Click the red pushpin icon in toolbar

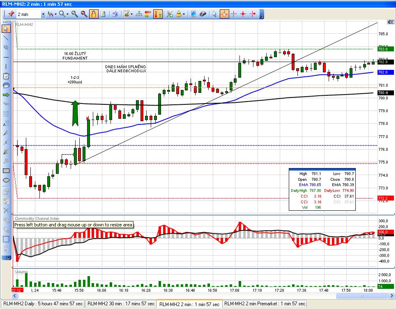tap(11, 14)
